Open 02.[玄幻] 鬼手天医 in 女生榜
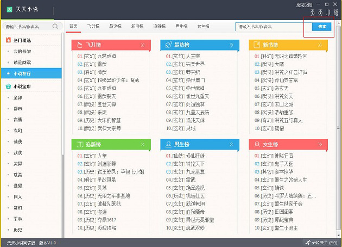Image resolution: width=342 pixels, height=247 pixels. 274,164
